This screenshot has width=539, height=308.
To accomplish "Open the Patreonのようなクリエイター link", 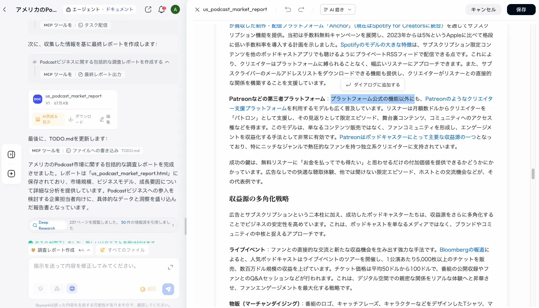I will (x=459, y=99).
